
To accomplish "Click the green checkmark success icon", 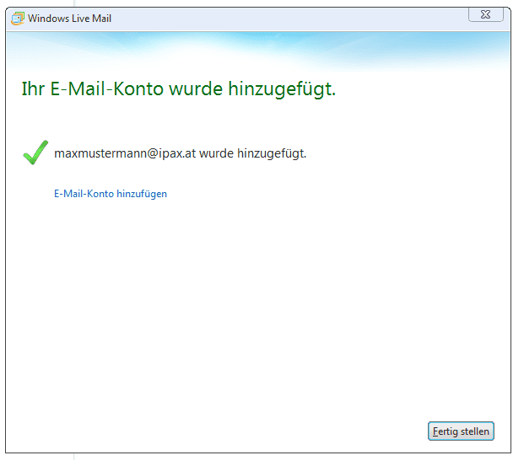I will coord(35,153).
